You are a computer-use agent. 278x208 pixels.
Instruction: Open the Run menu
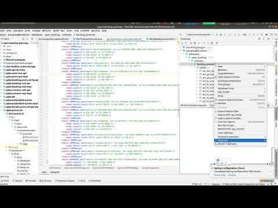point(63,31)
